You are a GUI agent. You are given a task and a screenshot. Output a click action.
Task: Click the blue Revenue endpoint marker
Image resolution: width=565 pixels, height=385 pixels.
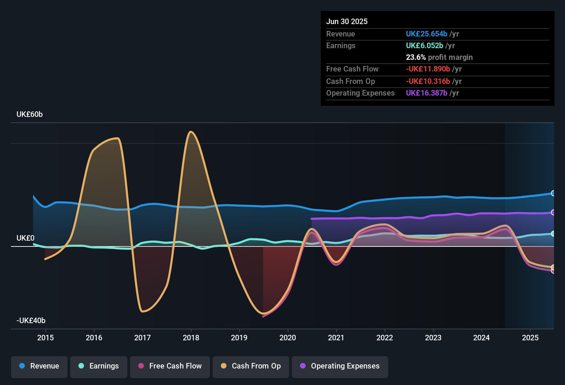pyautogui.click(x=553, y=193)
